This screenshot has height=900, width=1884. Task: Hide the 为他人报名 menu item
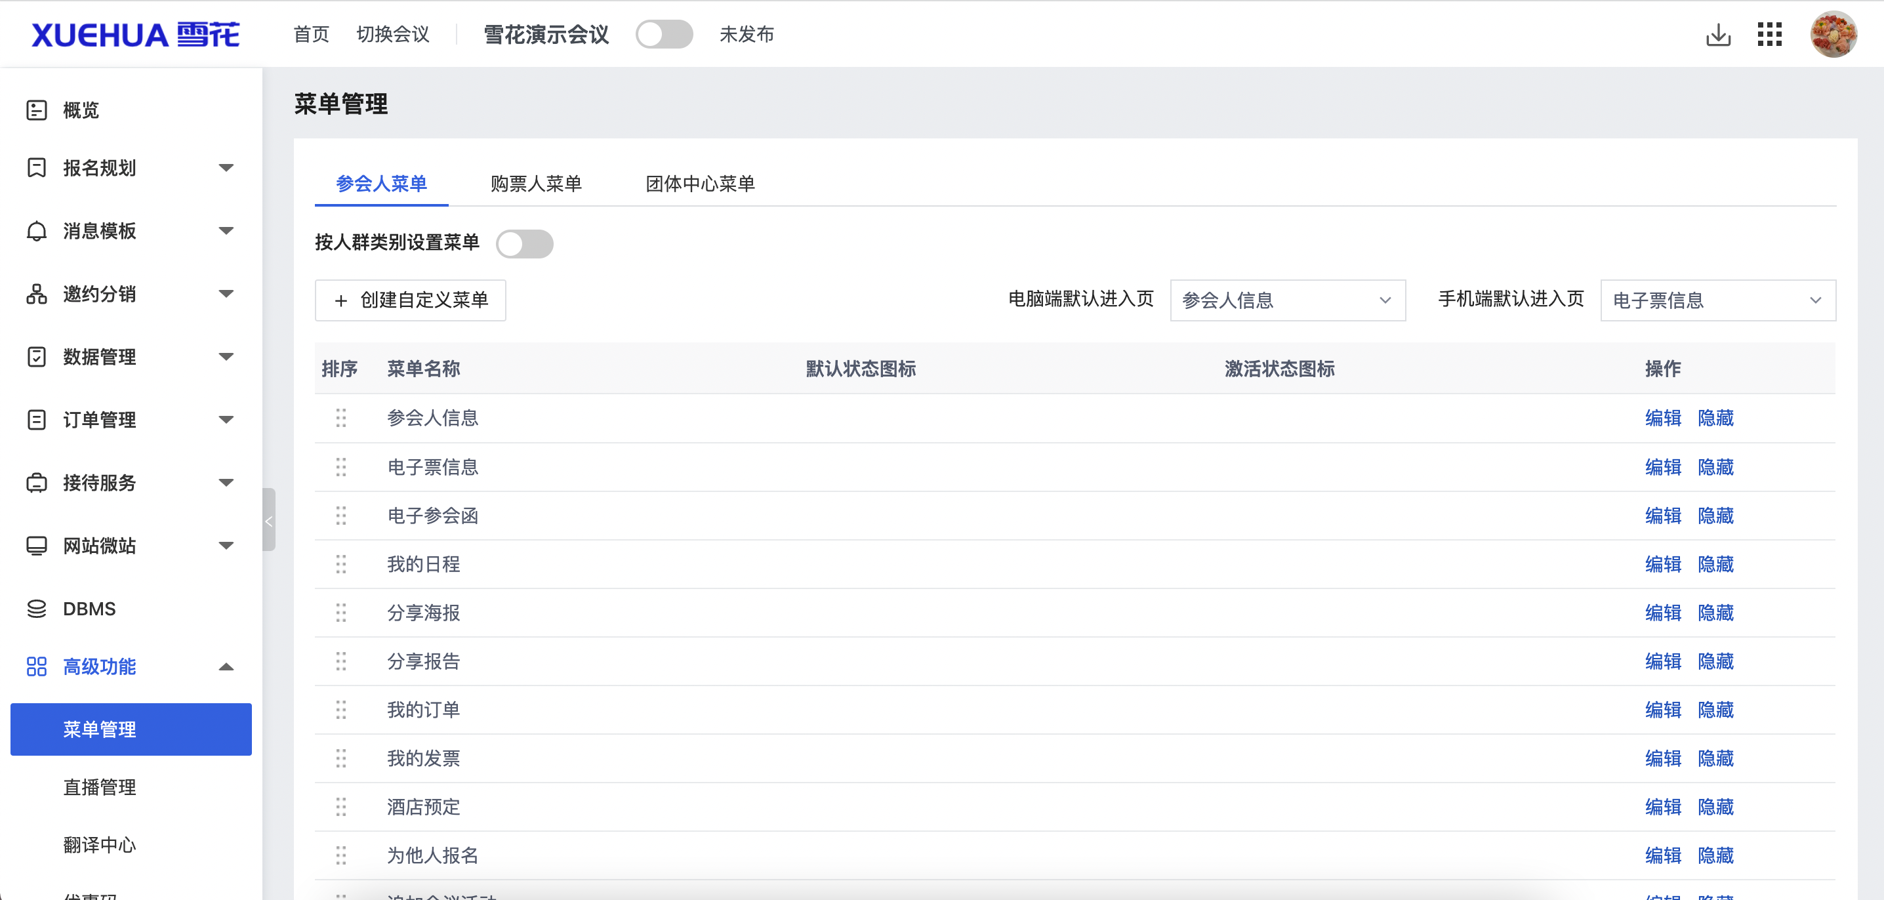click(1715, 855)
